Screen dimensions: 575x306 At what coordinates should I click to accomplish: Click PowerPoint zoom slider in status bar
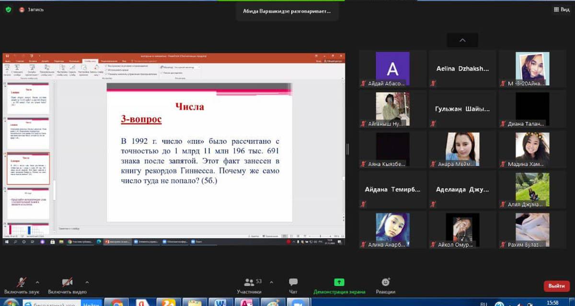click(x=321, y=236)
